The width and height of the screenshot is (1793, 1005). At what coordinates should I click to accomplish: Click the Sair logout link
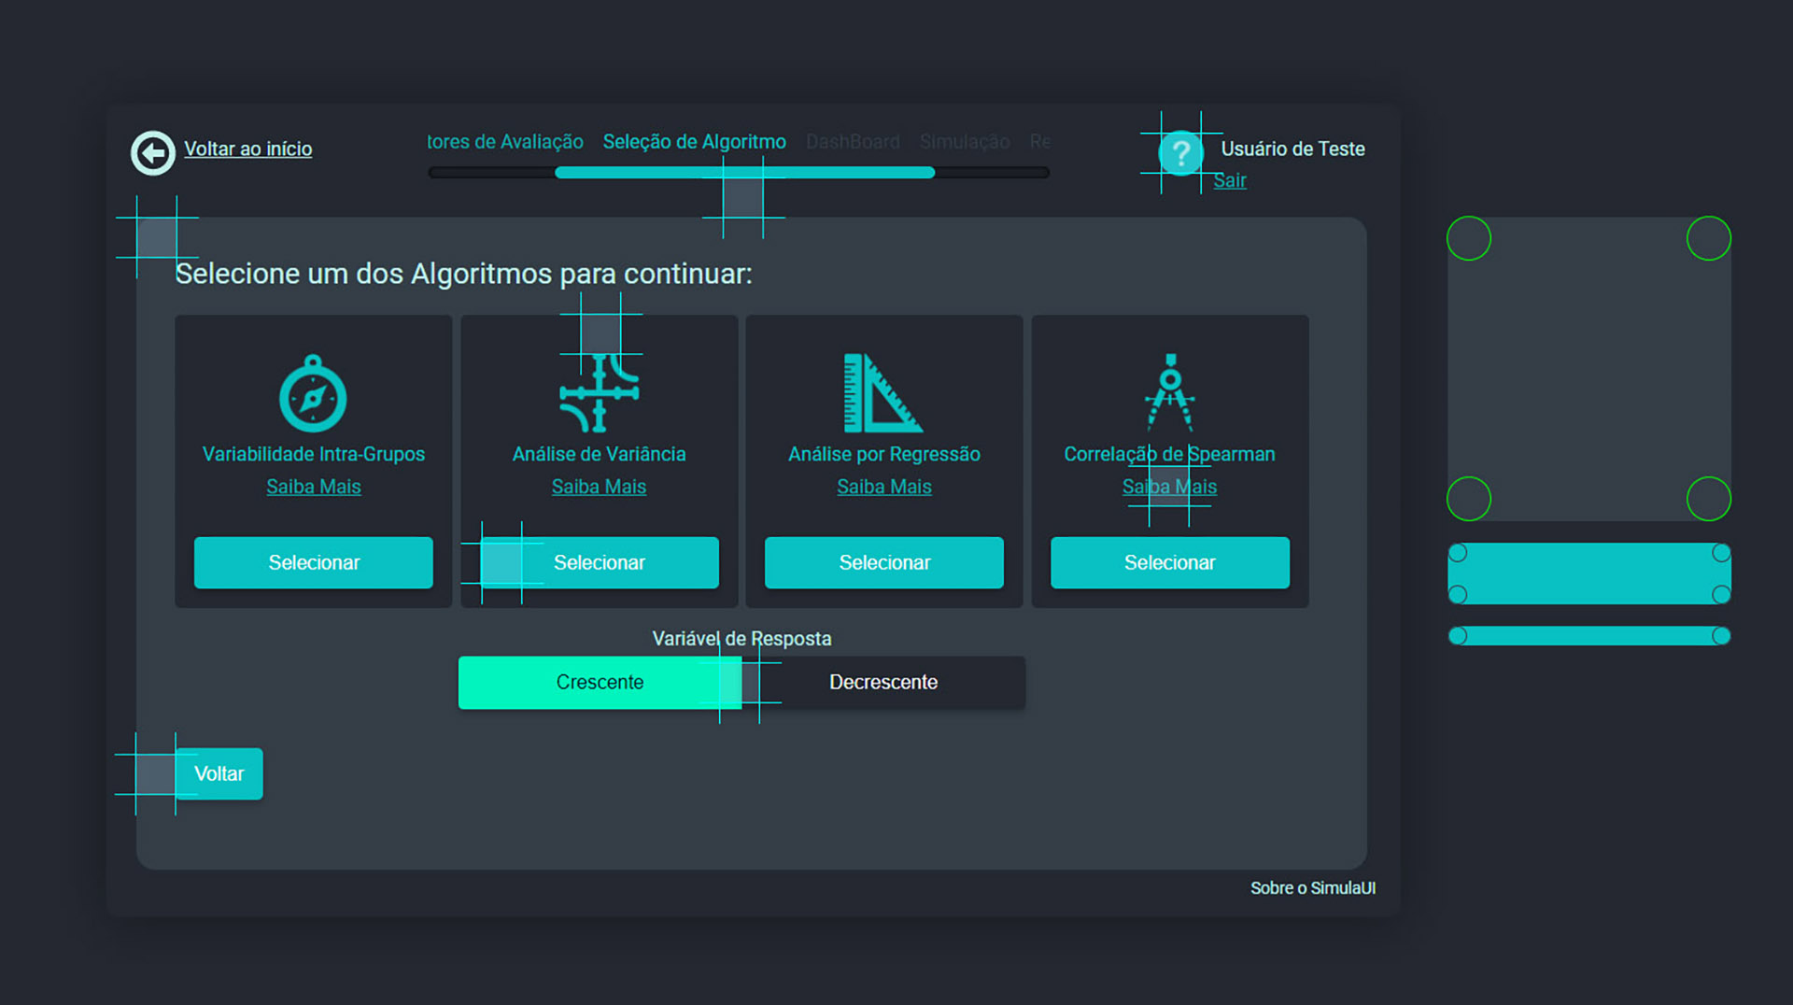pyautogui.click(x=1230, y=180)
